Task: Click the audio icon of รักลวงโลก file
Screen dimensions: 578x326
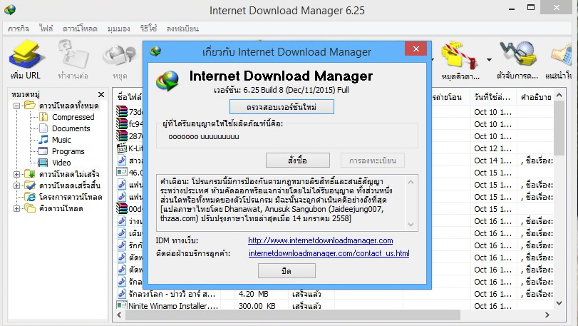Action: click(122, 294)
